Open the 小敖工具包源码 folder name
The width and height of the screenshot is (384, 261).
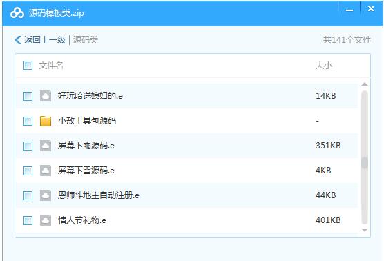[x=87, y=121]
